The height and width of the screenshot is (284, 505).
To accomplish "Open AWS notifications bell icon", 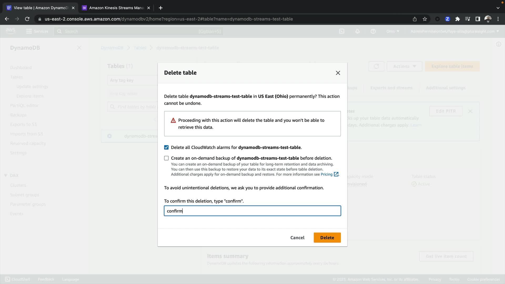I will tap(357, 31).
